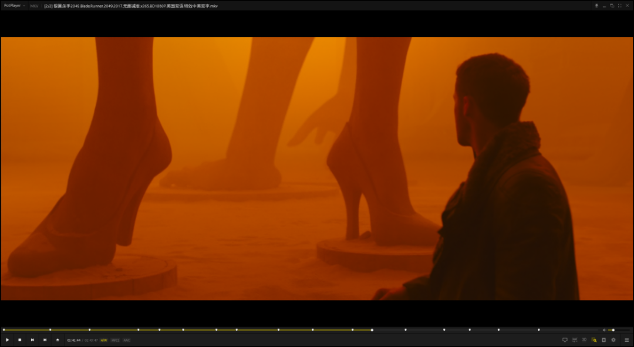Pin the player window always on top
The image size is (634, 347).
[x=596, y=6]
